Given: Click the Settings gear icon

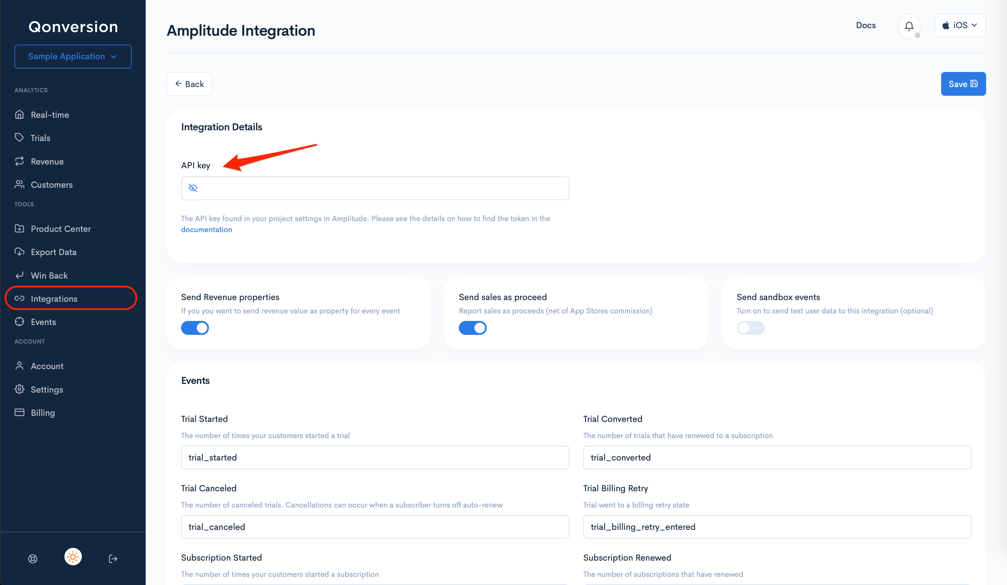Looking at the screenshot, I should coord(19,389).
